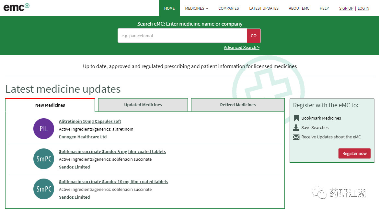Viewport: 379px width, 210px height.
Task: Click the 'Save Searches' text
Action: (x=315, y=127)
